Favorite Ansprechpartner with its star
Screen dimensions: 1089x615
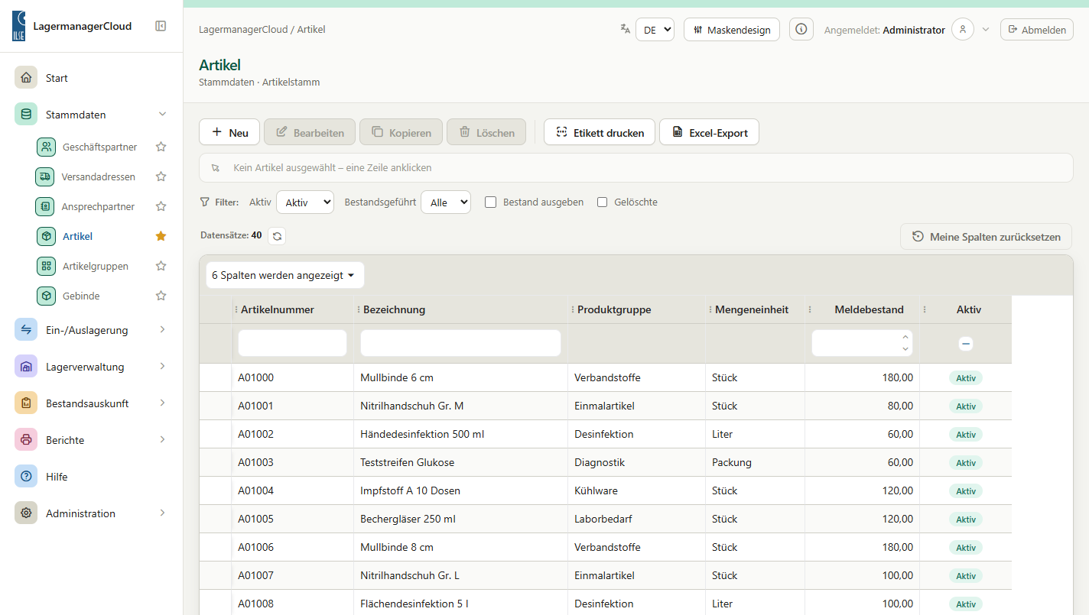161,206
